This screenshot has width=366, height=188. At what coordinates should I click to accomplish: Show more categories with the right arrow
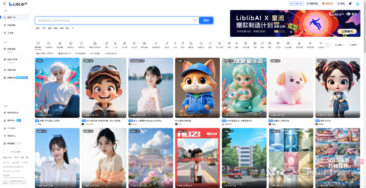point(327,45)
